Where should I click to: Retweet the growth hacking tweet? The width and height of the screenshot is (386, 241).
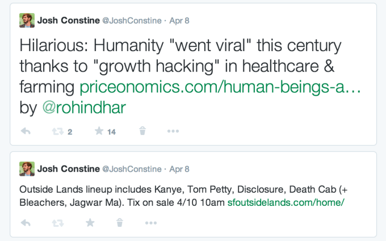(58, 132)
